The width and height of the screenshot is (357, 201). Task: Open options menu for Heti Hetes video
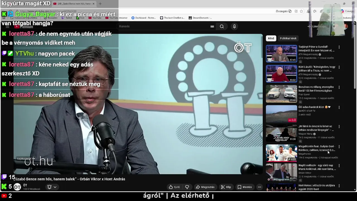(x=339, y=186)
